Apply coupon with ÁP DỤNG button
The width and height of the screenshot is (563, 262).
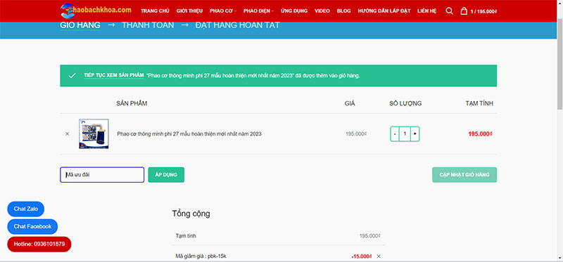[166, 175]
